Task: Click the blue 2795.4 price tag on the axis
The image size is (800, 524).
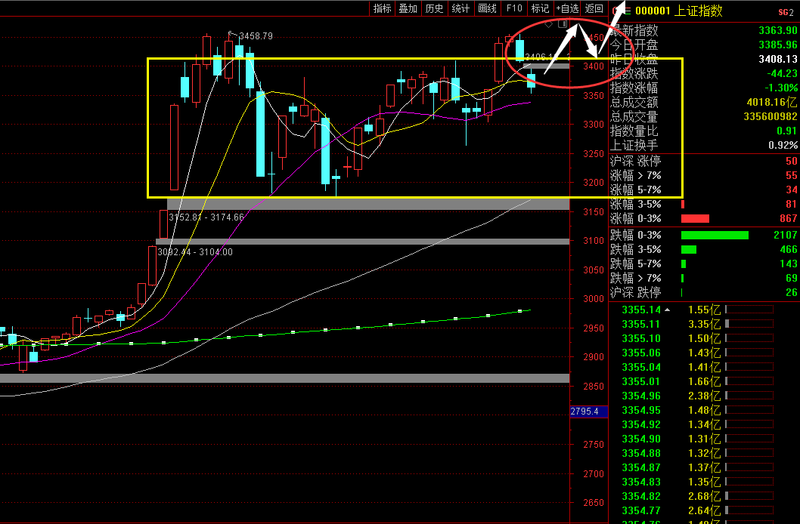Action: tap(589, 411)
